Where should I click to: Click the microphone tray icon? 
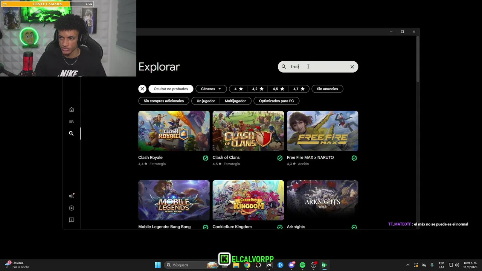tap(432, 265)
